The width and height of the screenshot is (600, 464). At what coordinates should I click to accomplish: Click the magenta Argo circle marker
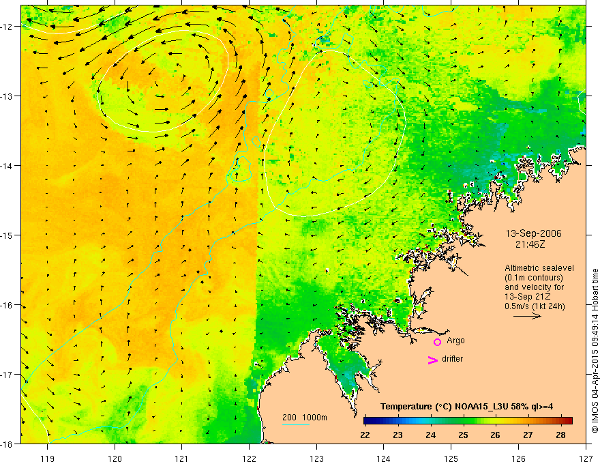(x=437, y=343)
